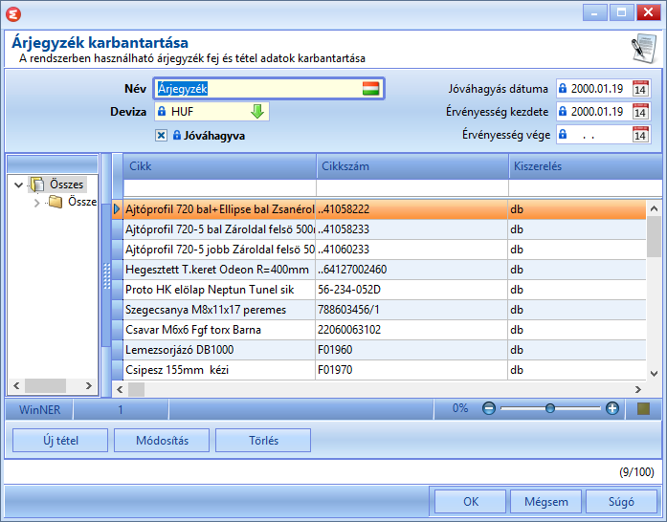Viewport: 667px width, 522px height.
Task: Sort by the Cikkszám column header
Action: click(x=412, y=166)
